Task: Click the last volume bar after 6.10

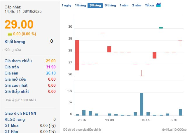Action: click(180, 112)
